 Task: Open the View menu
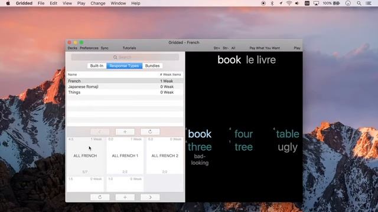pyautogui.click(x=67, y=3)
